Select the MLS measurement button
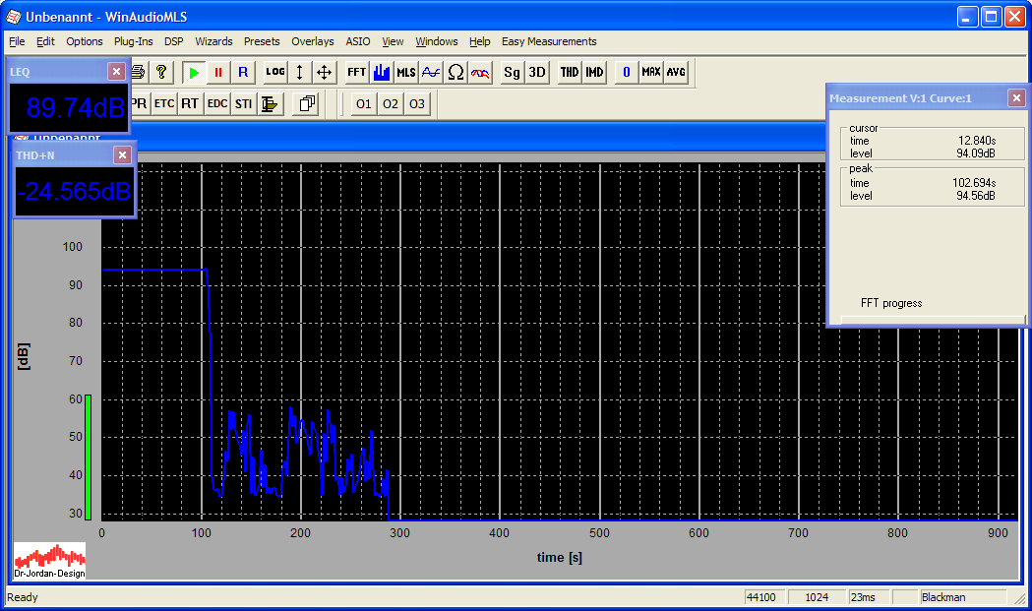This screenshot has width=1032, height=611. tap(406, 72)
